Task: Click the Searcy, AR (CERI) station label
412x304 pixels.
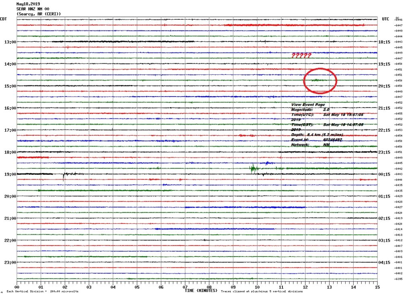Action: [39, 14]
